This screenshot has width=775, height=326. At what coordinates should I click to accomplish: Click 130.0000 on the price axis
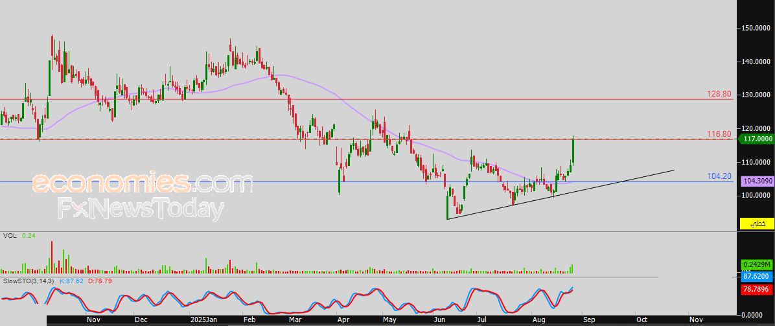(x=756, y=95)
